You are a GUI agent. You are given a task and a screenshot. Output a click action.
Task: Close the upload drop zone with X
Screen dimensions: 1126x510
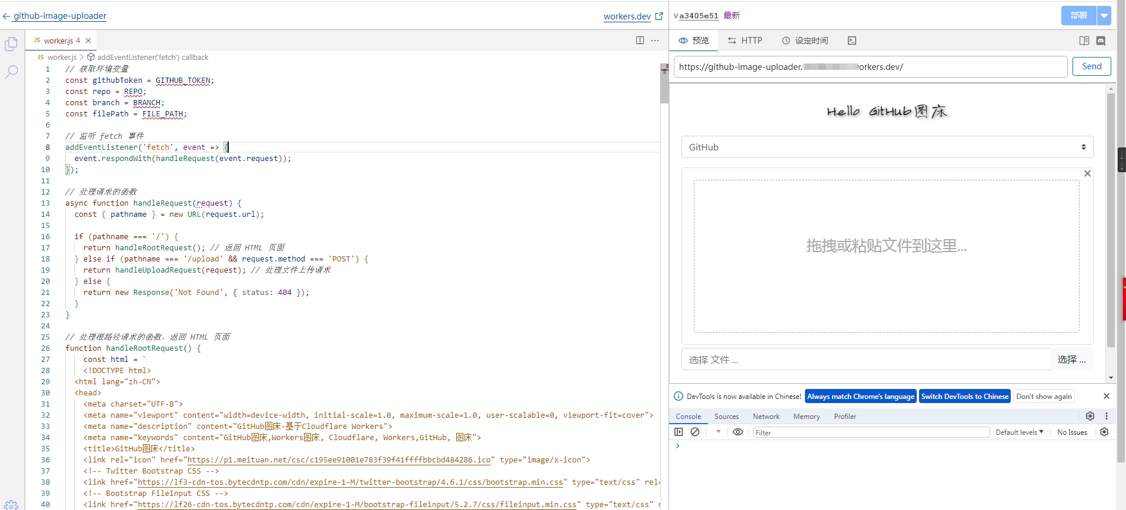coord(1087,173)
